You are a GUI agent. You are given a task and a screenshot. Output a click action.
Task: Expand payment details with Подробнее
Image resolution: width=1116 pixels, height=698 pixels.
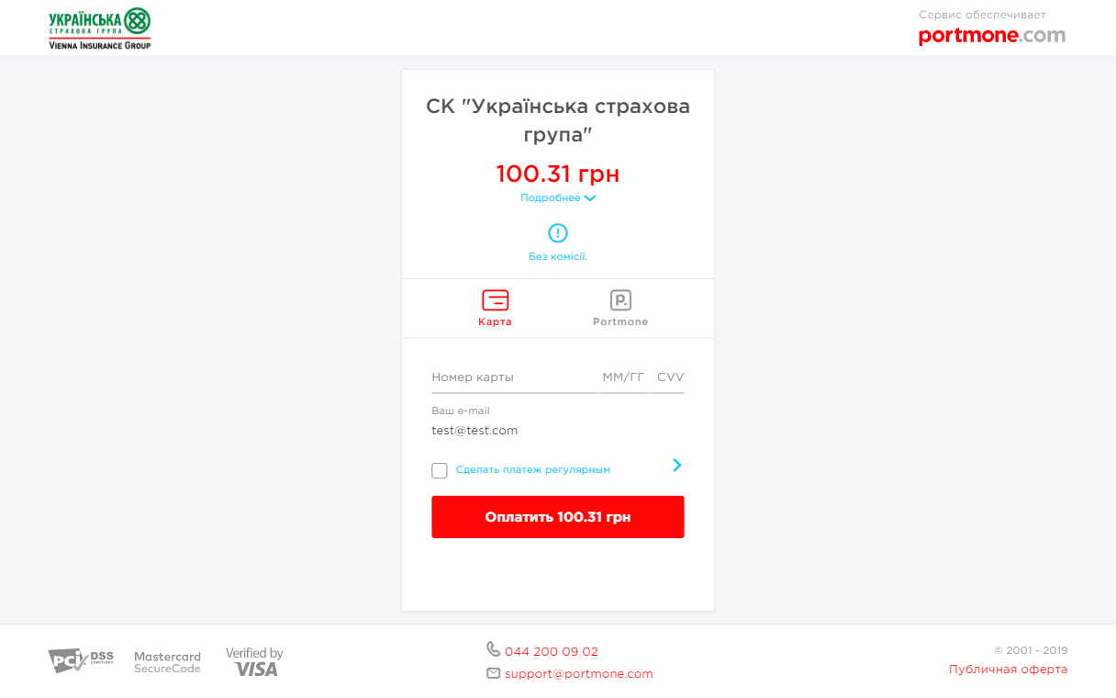pos(558,198)
